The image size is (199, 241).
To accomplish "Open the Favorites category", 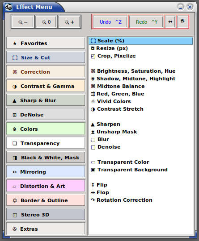I will (x=46, y=43).
